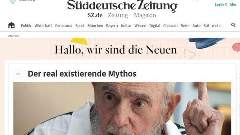Expand the mehr... navigation menu
This screenshot has width=240, height=135.
pos(218,26)
